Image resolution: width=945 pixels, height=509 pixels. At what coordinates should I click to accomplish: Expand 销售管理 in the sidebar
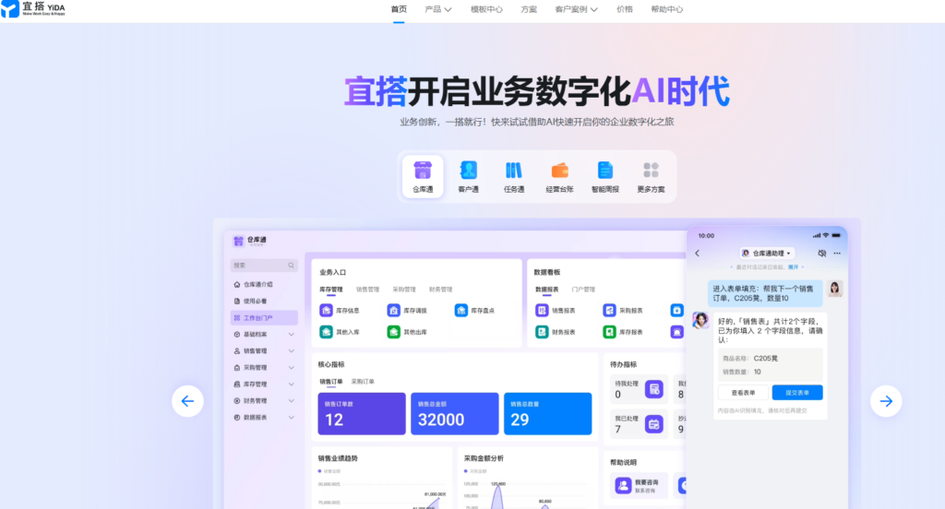[x=264, y=350]
